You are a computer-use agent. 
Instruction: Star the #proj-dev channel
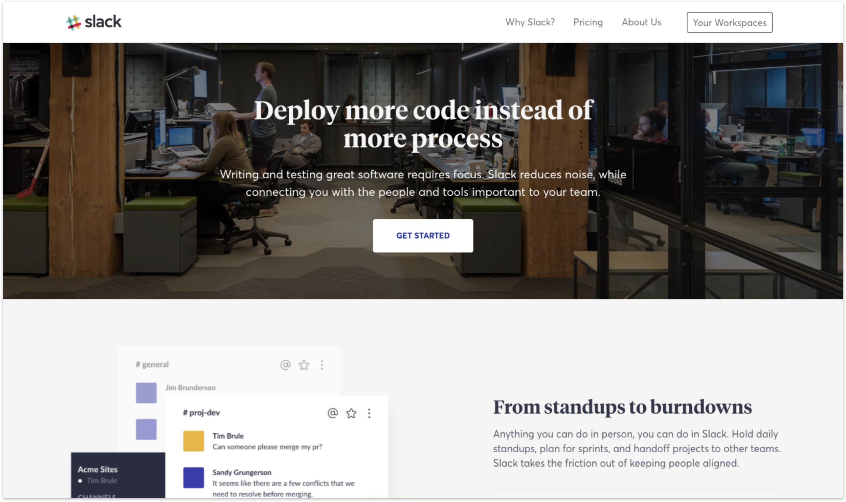(x=351, y=413)
